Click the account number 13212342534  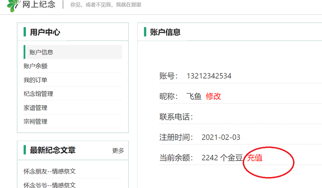(209, 76)
